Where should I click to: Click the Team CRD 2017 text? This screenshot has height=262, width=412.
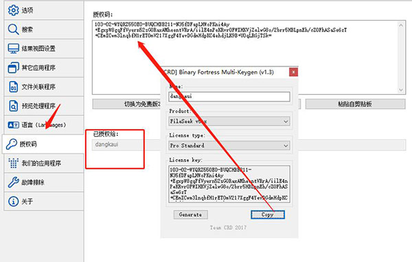[228, 228]
